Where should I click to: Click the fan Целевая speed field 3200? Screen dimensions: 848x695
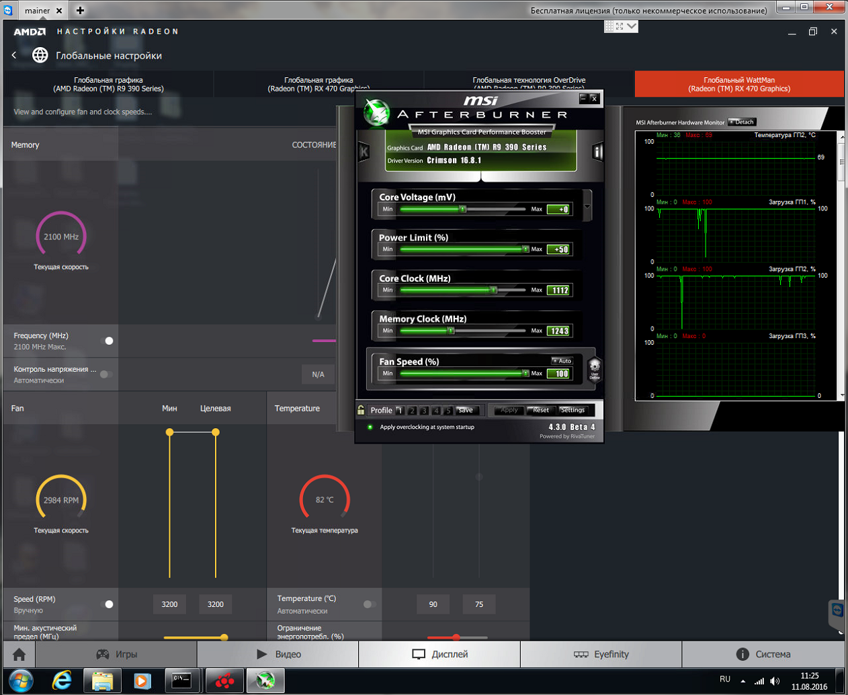(x=216, y=604)
